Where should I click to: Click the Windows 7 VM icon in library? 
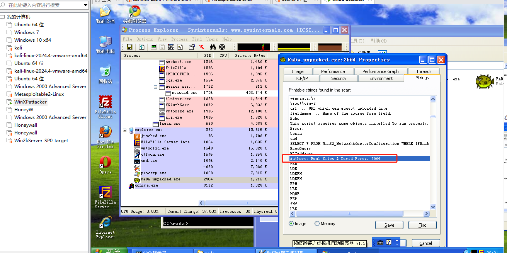9,32
